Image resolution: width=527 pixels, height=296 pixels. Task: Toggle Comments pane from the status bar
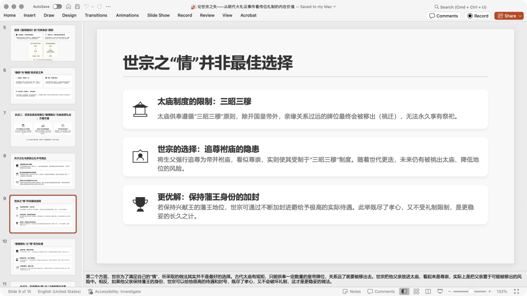pos(381,291)
